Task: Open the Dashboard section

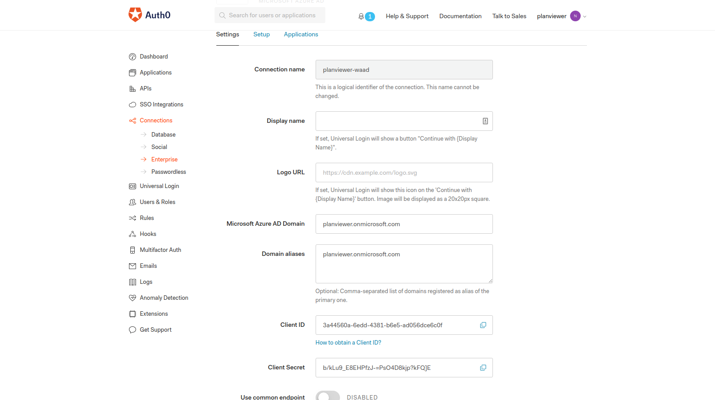Action: click(x=153, y=56)
